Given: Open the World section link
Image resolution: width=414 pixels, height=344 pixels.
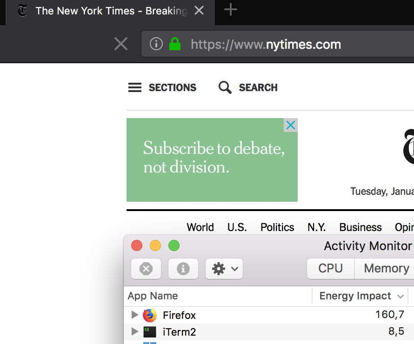Looking at the screenshot, I should tap(200, 227).
